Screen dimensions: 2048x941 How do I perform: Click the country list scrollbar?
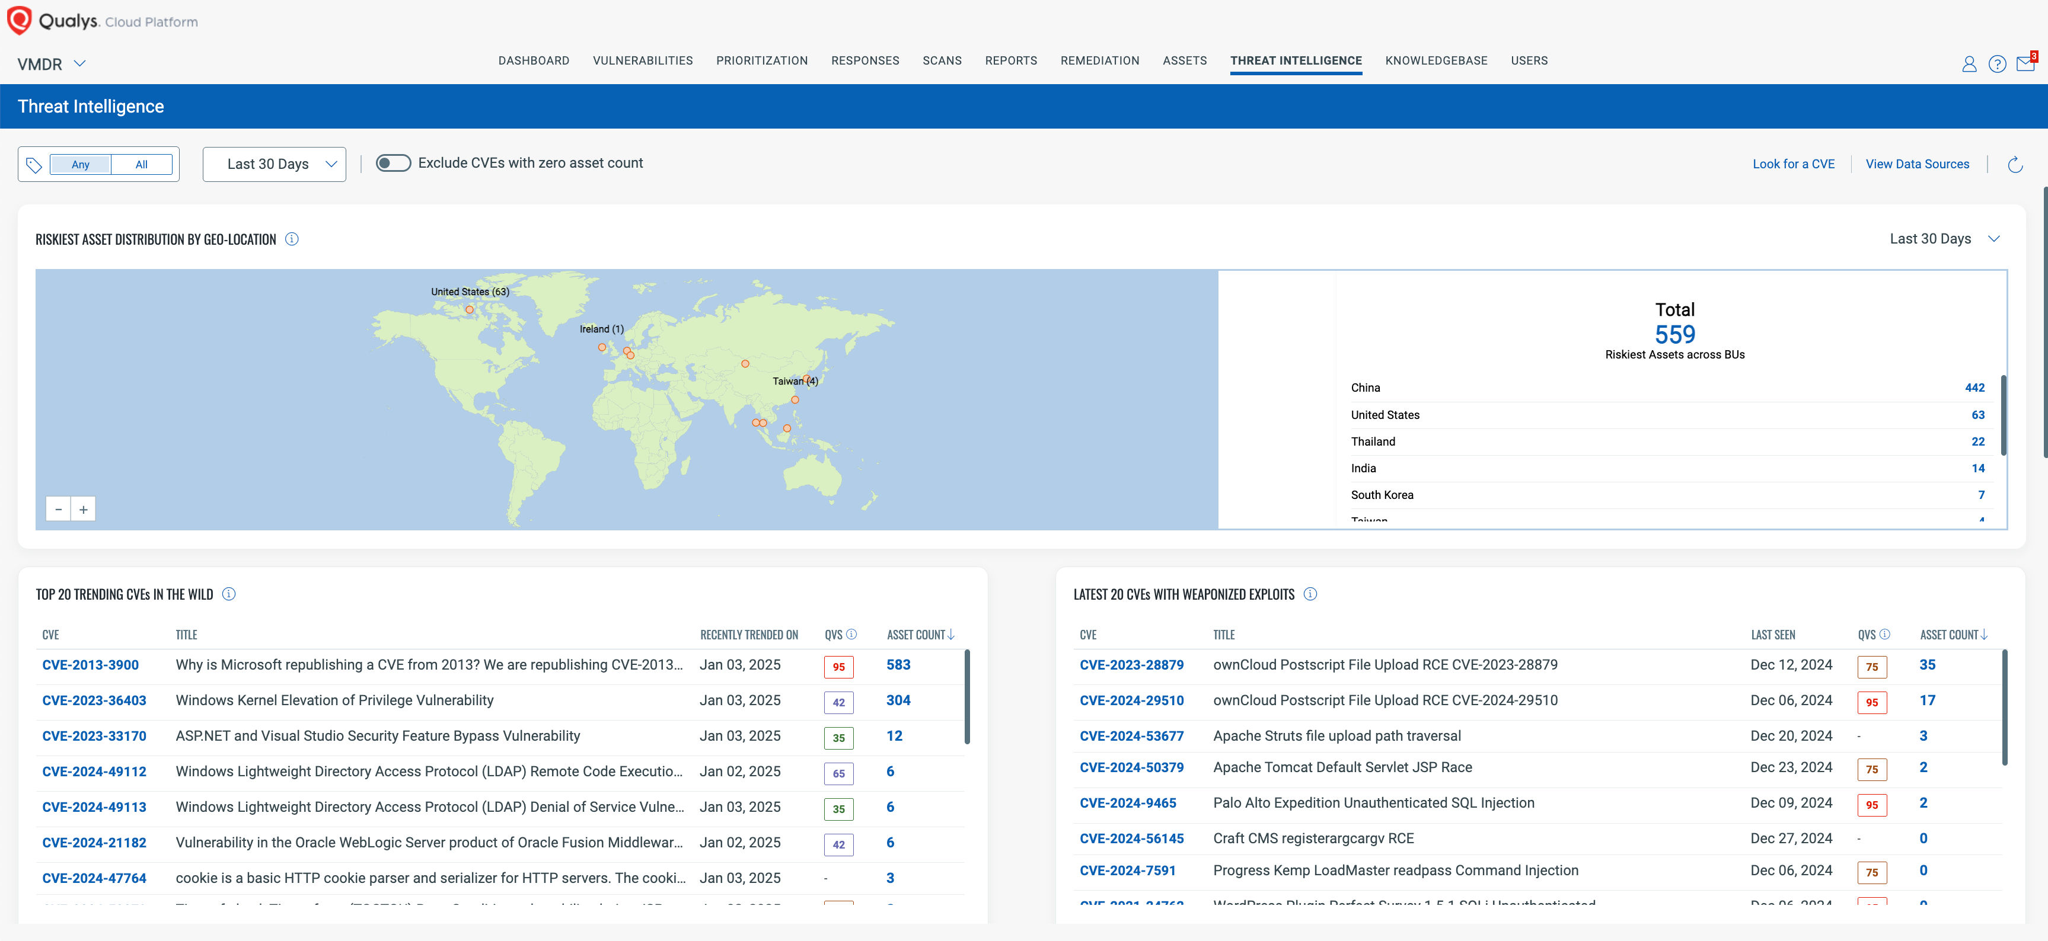[x=2003, y=415]
